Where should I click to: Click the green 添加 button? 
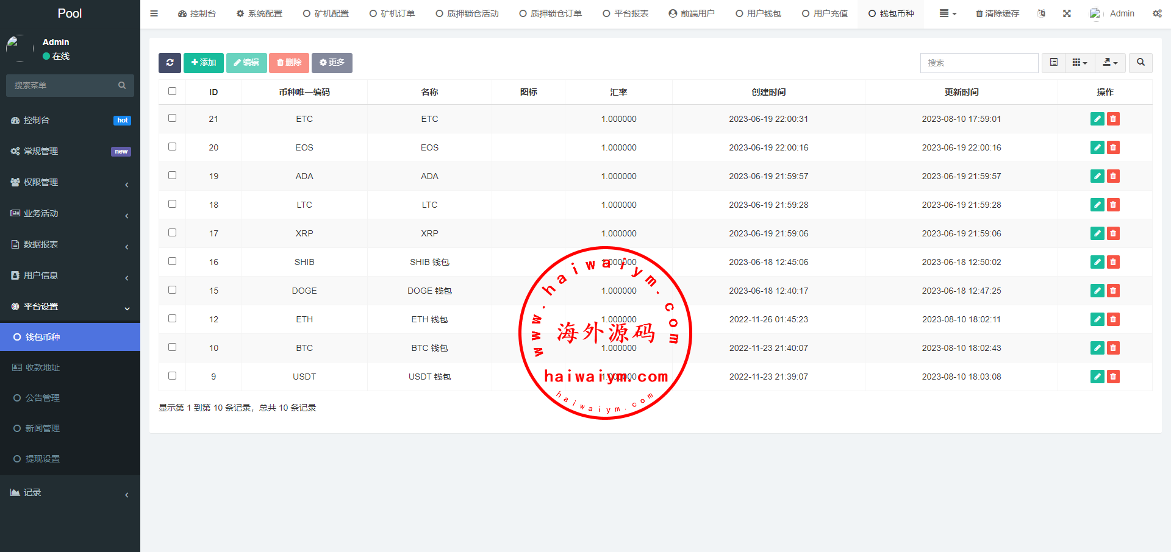point(204,63)
